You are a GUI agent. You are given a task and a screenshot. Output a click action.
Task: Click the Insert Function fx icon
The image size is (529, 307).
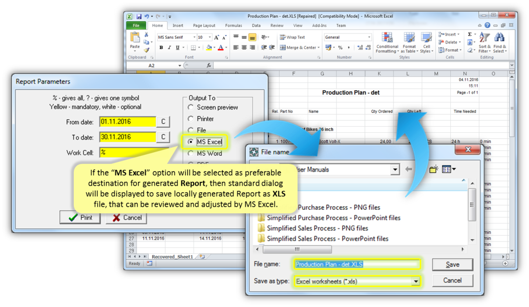[x=209, y=65]
